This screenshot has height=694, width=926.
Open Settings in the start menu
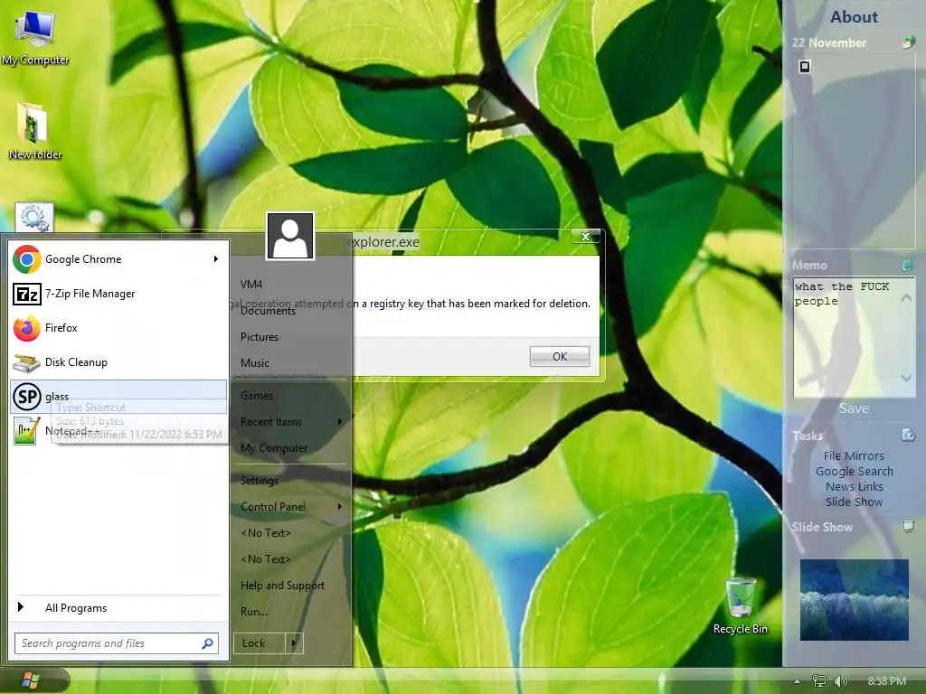click(260, 481)
